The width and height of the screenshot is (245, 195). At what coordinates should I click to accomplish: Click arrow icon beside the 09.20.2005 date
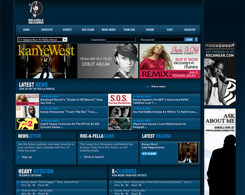(42, 96)
